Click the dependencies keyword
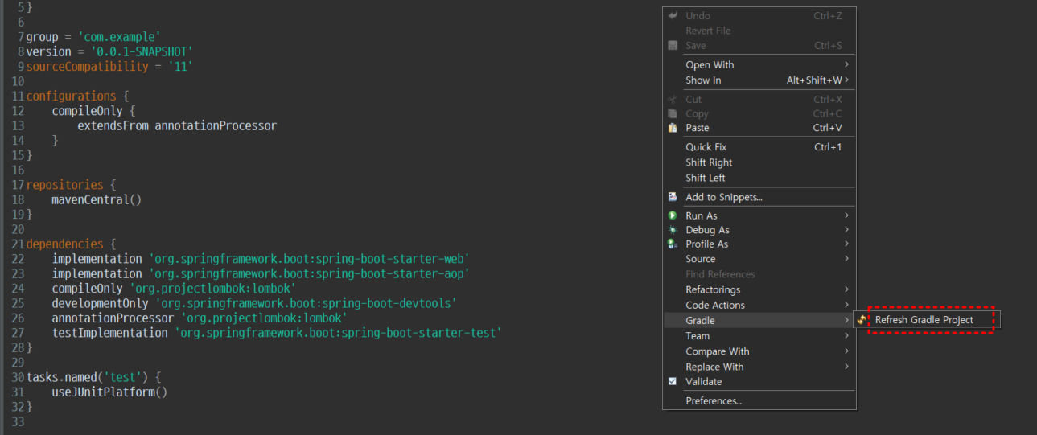 tap(65, 244)
